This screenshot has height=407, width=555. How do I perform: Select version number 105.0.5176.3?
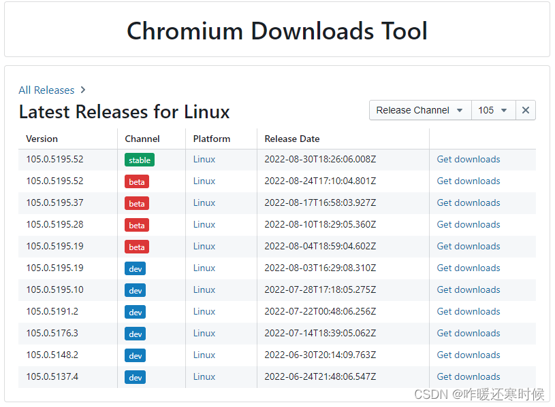[x=52, y=333]
